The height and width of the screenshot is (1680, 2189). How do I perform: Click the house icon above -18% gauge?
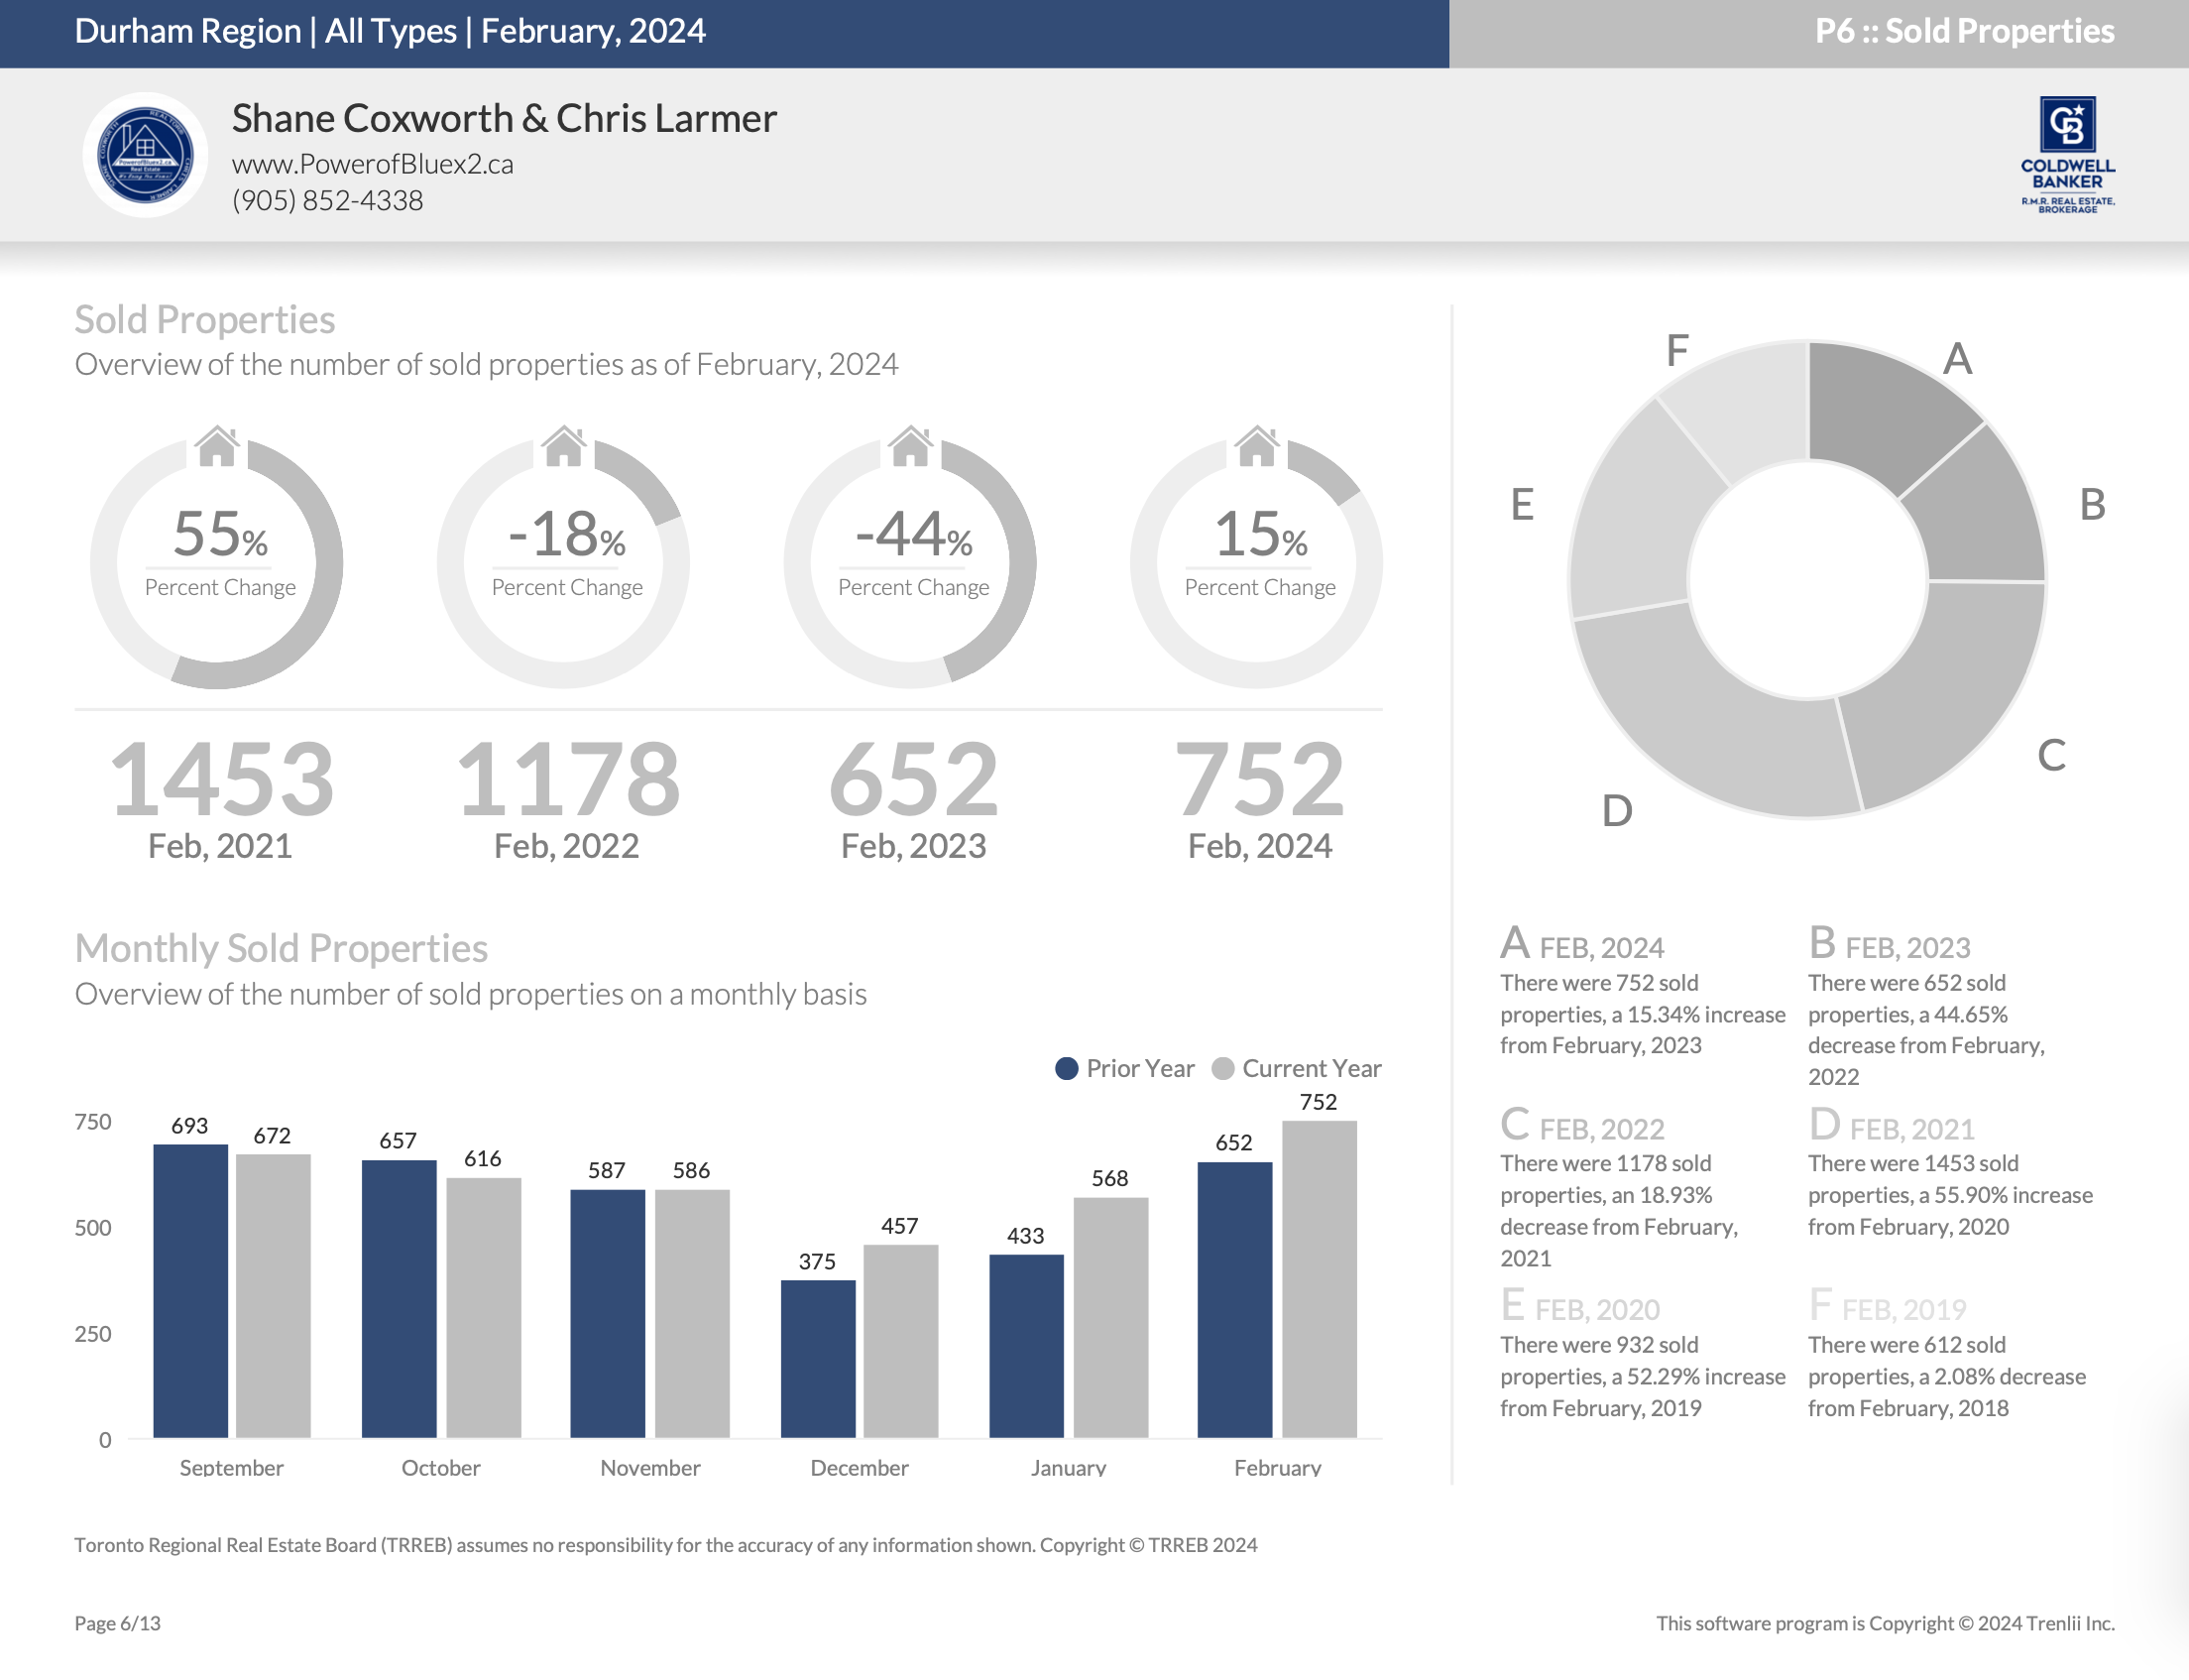564,446
